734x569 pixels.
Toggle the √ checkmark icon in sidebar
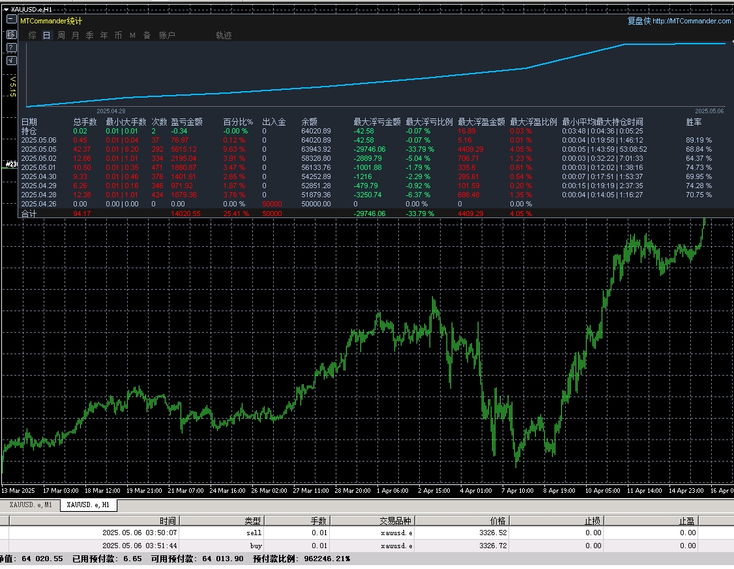(12, 61)
